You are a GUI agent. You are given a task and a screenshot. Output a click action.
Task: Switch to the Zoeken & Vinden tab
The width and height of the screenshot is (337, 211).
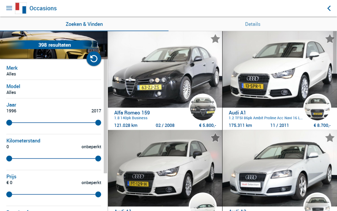(x=84, y=24)
